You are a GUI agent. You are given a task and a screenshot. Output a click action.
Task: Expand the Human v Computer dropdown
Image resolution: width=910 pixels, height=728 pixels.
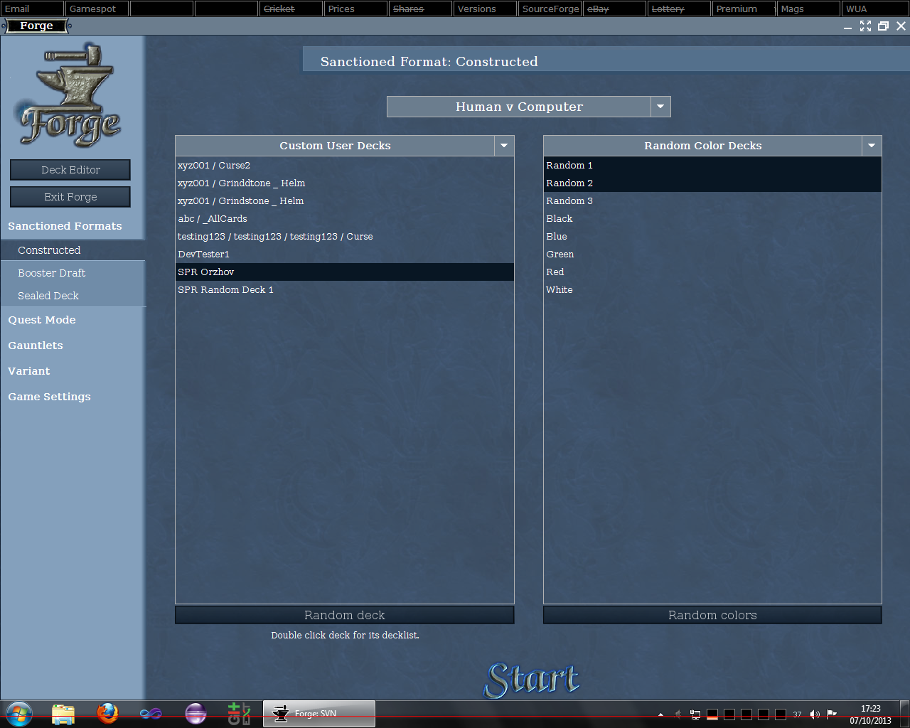(x=660, y=107)
